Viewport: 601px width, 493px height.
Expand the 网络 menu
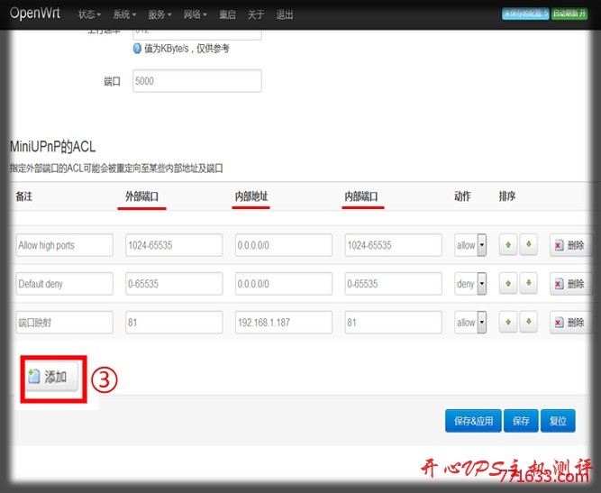pos(195,14)
